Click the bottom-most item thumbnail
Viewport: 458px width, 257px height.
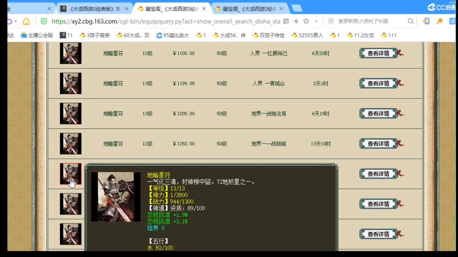[x=70, y=234]
